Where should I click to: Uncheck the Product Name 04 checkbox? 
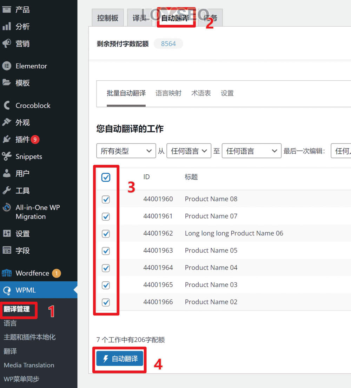tap(106, 268)
